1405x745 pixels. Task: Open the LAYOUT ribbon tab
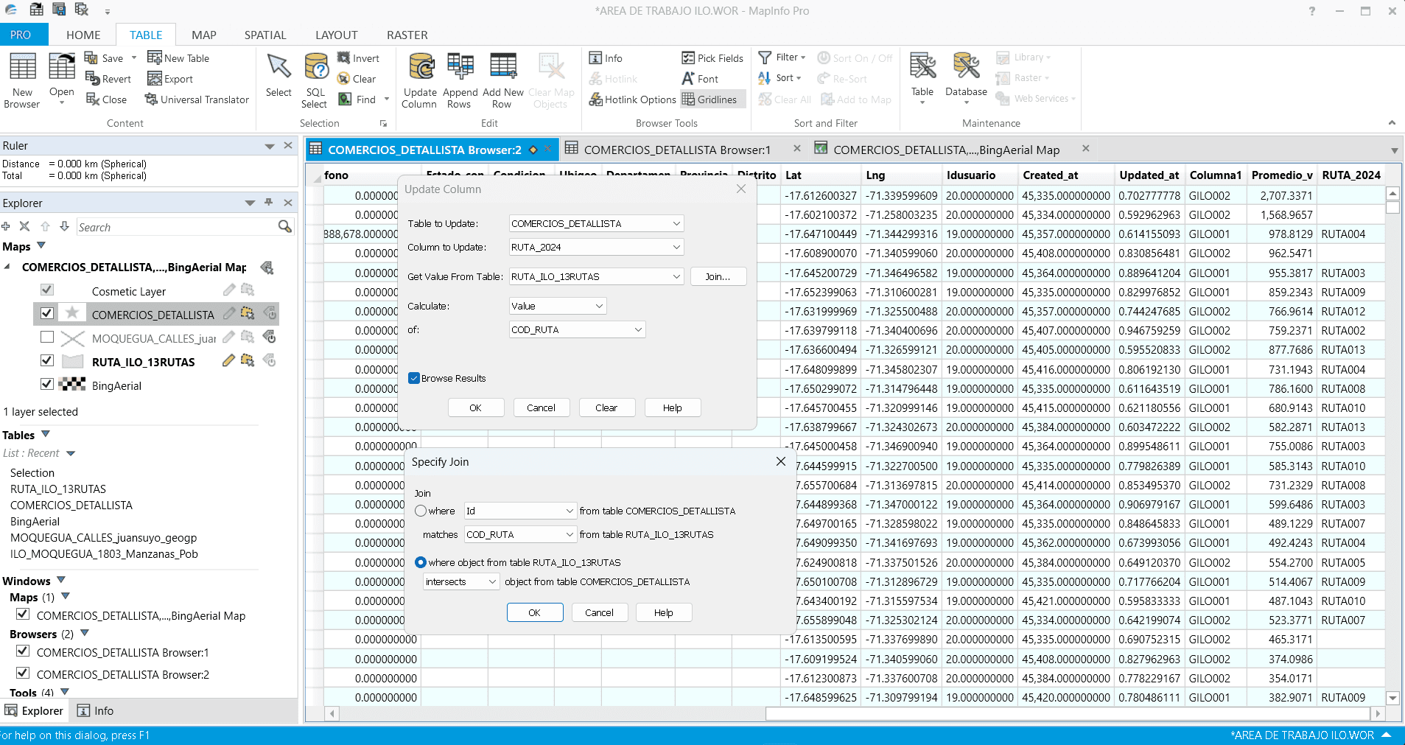pyautogui.click(x=337, y=35)
